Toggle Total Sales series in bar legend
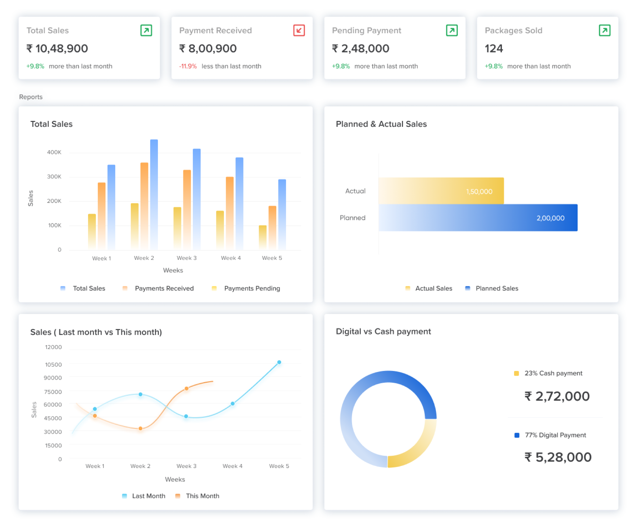636x526 pixels. pyautogui.click(x=83, y=288)
